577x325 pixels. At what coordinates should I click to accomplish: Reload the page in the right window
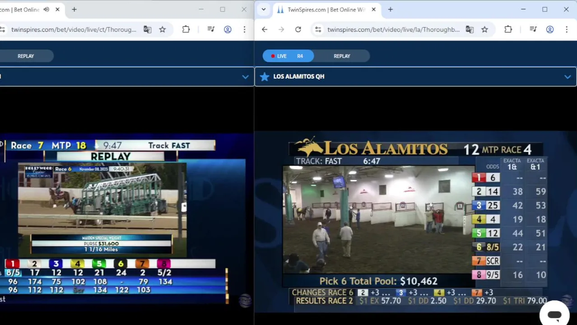pyautogui.click(x=298, y=29)
